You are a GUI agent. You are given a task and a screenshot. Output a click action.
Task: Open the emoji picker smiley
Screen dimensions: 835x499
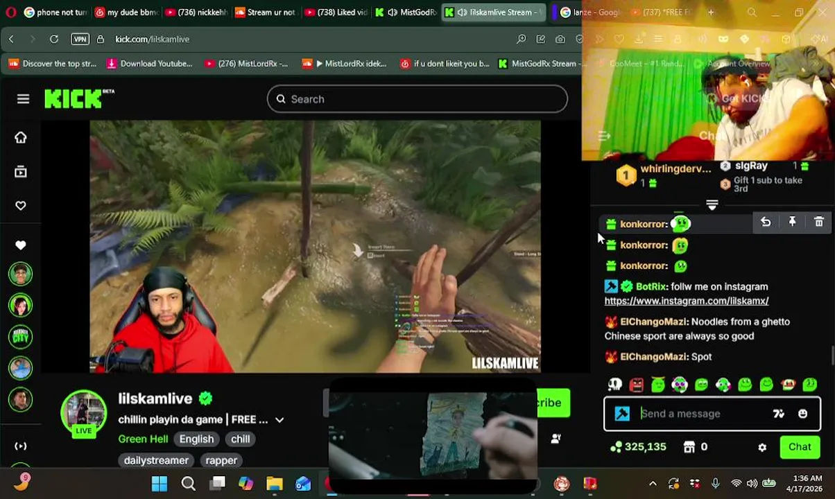[x=802, y=414]
